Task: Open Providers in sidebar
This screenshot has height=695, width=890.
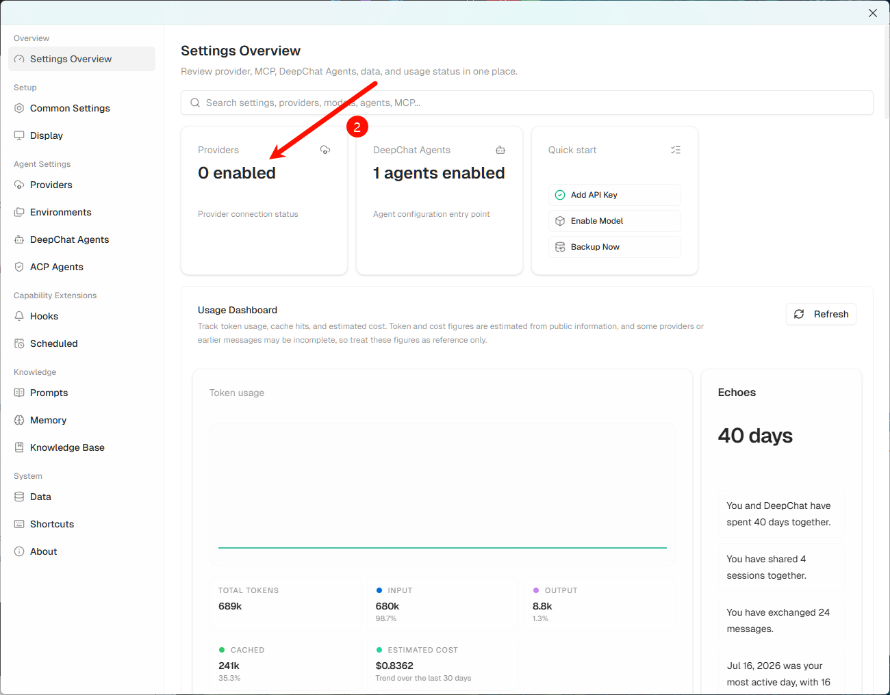Action: click(81, 185)
